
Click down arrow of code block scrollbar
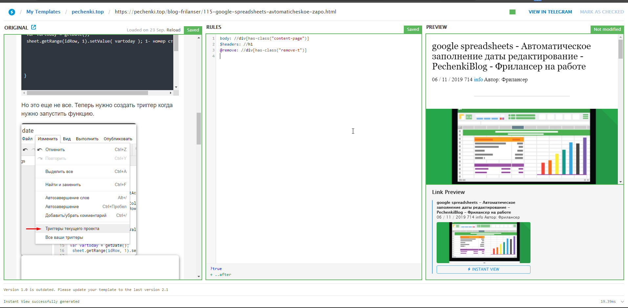(x=176, y=87)
